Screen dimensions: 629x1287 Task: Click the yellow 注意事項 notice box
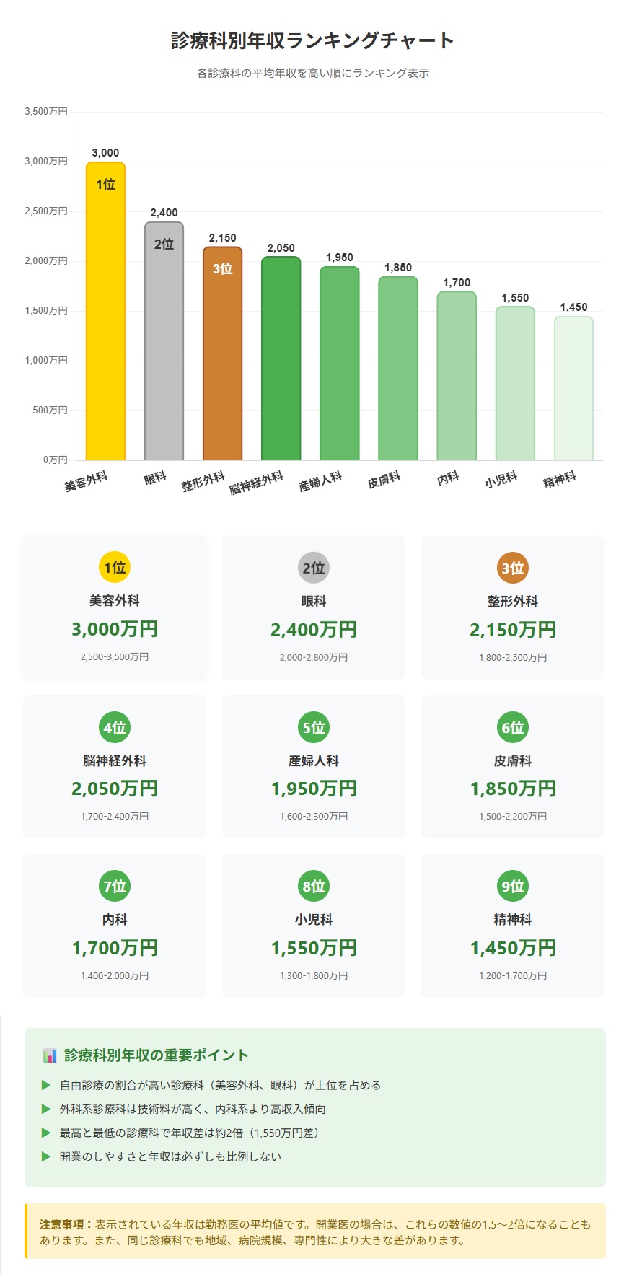[x=315, y=1231]
